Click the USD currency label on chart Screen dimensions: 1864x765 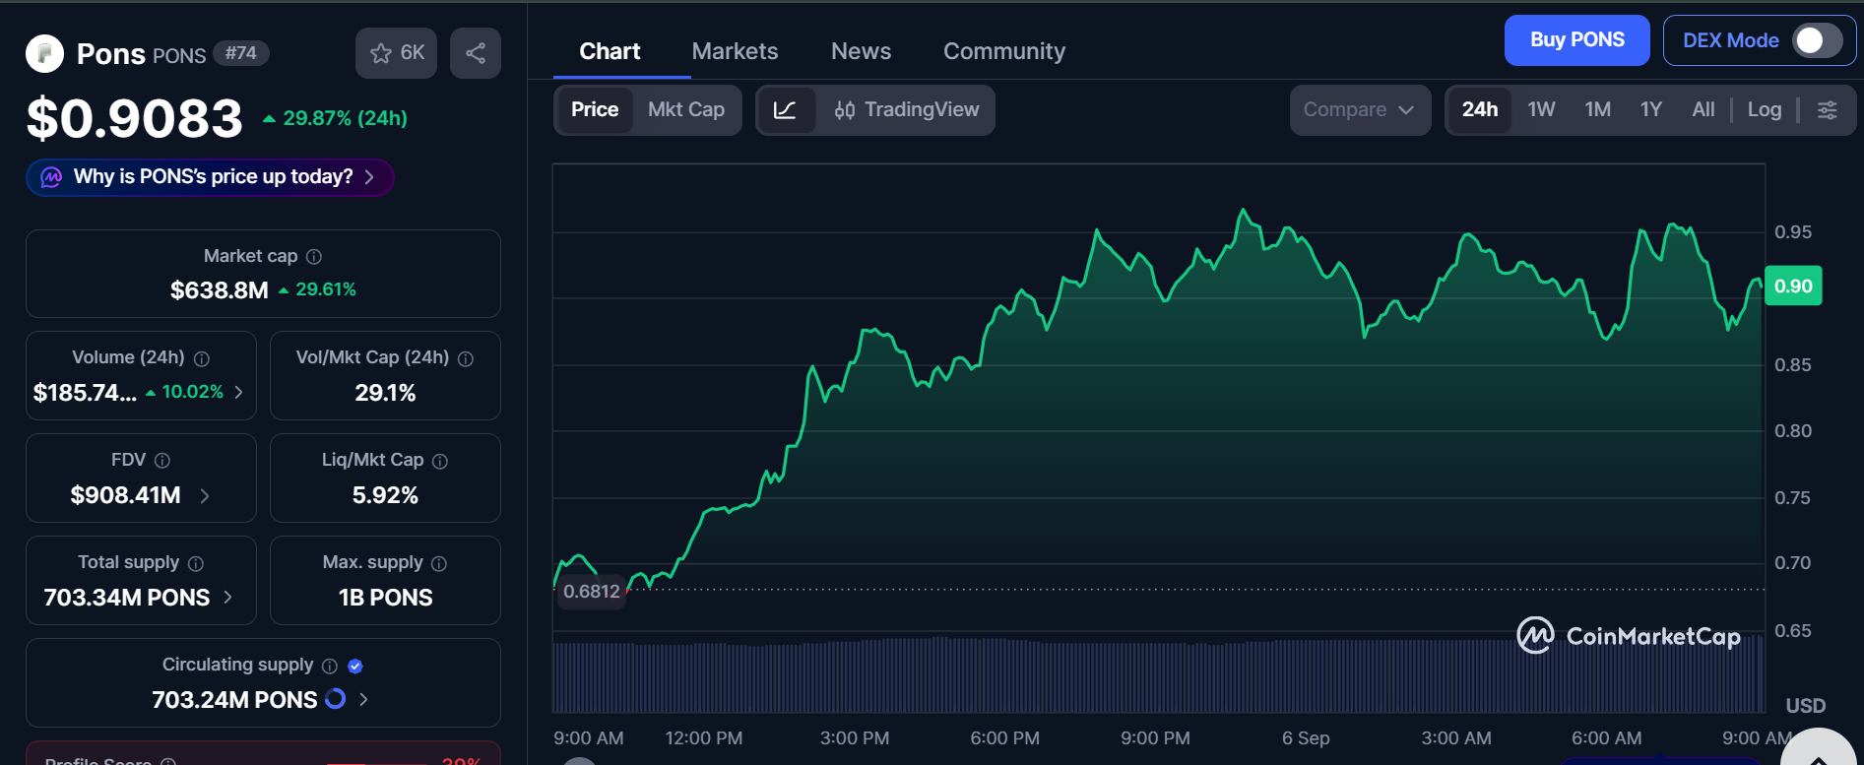[x=1806, y=706]
